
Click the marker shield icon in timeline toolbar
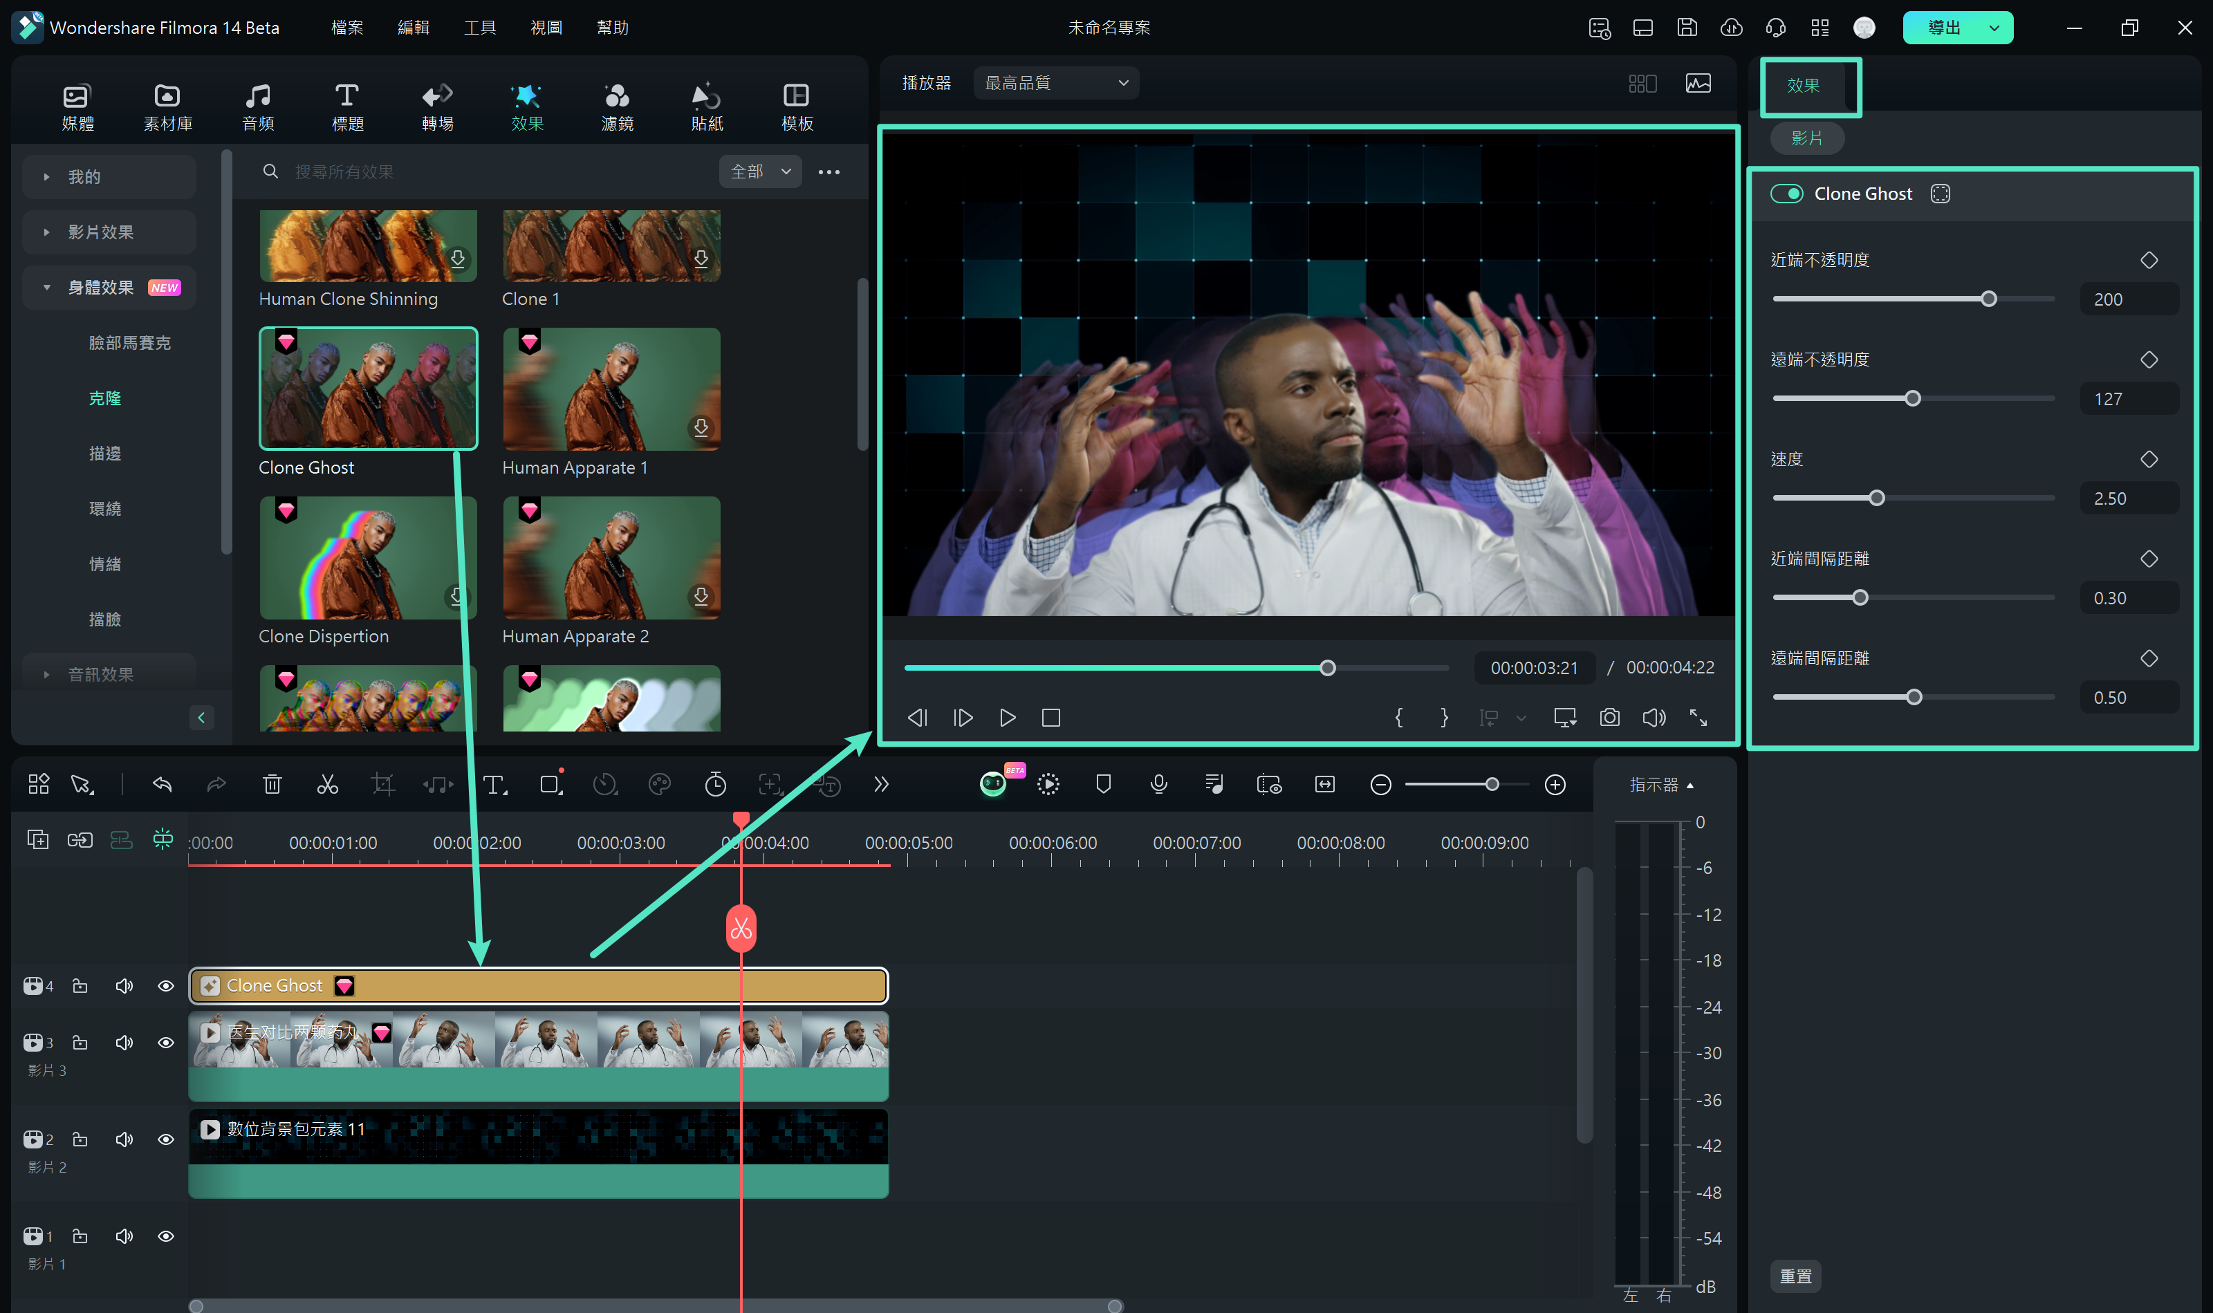(x=1102, y=784)
